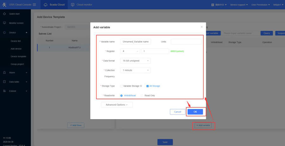Expand the Extend sidebar section
285x146 pixels.
[x=27, y=91]
